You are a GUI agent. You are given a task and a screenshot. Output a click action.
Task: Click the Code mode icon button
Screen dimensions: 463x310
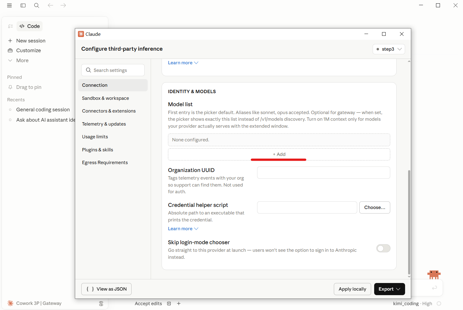(29, 26)
